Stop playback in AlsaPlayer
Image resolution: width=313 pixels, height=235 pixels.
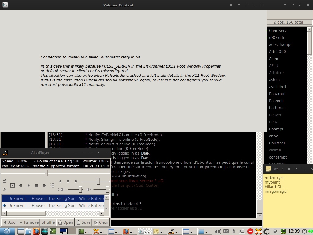(x=36, y=185)
